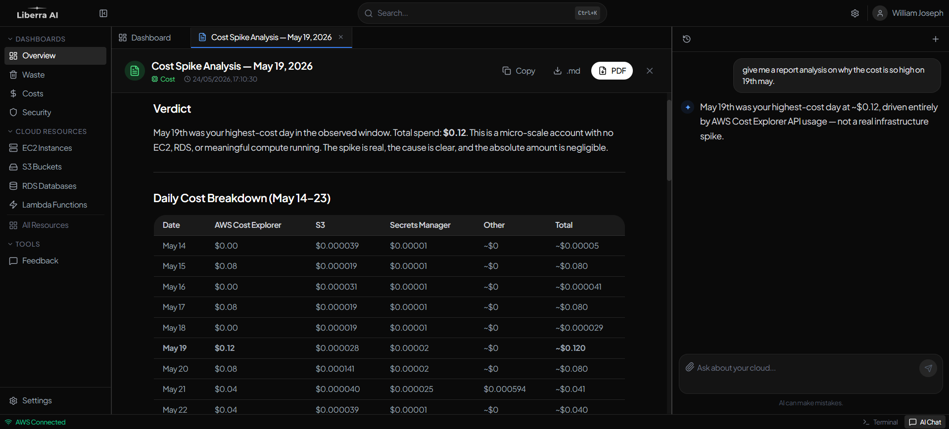The height and width of the screenshot is (429, 949).
Task: Select the May 19 row date cell
Action: coord(175,348)
